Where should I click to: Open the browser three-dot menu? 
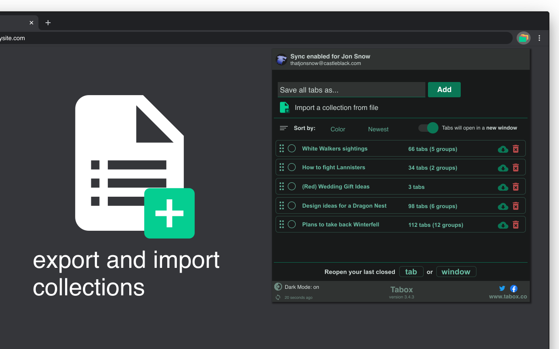[539, 38]
